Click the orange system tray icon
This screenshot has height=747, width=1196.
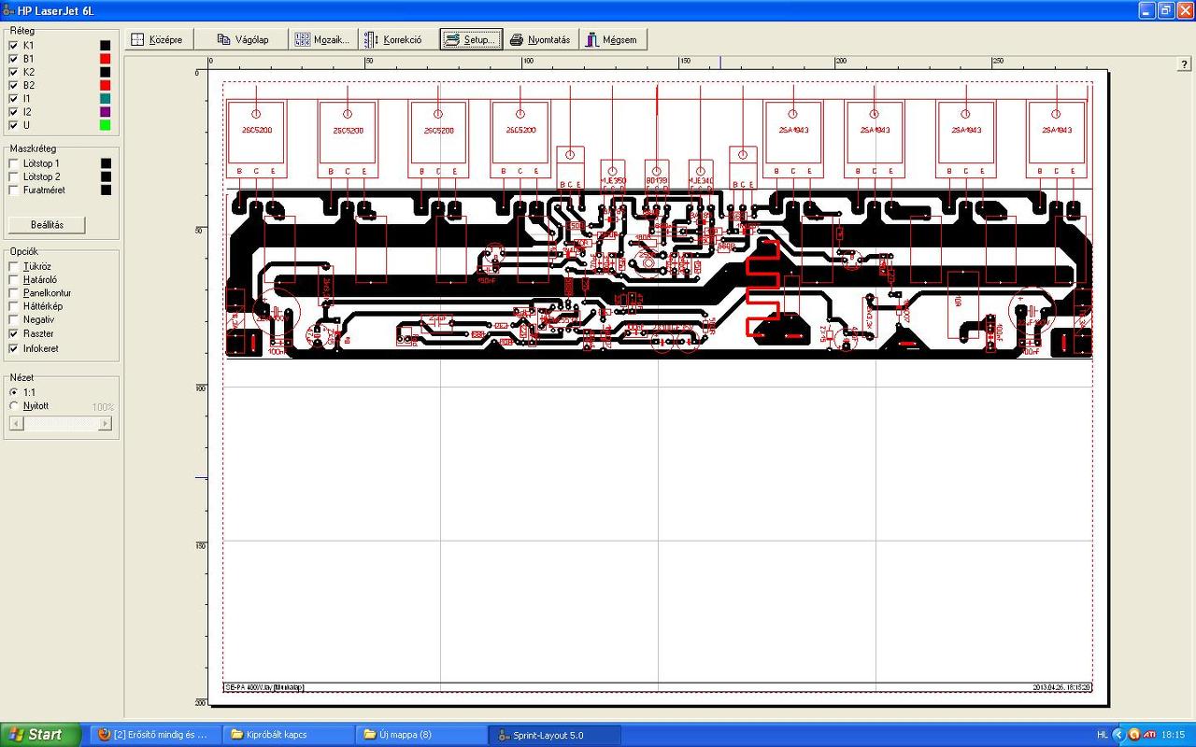click(1133, 735)
